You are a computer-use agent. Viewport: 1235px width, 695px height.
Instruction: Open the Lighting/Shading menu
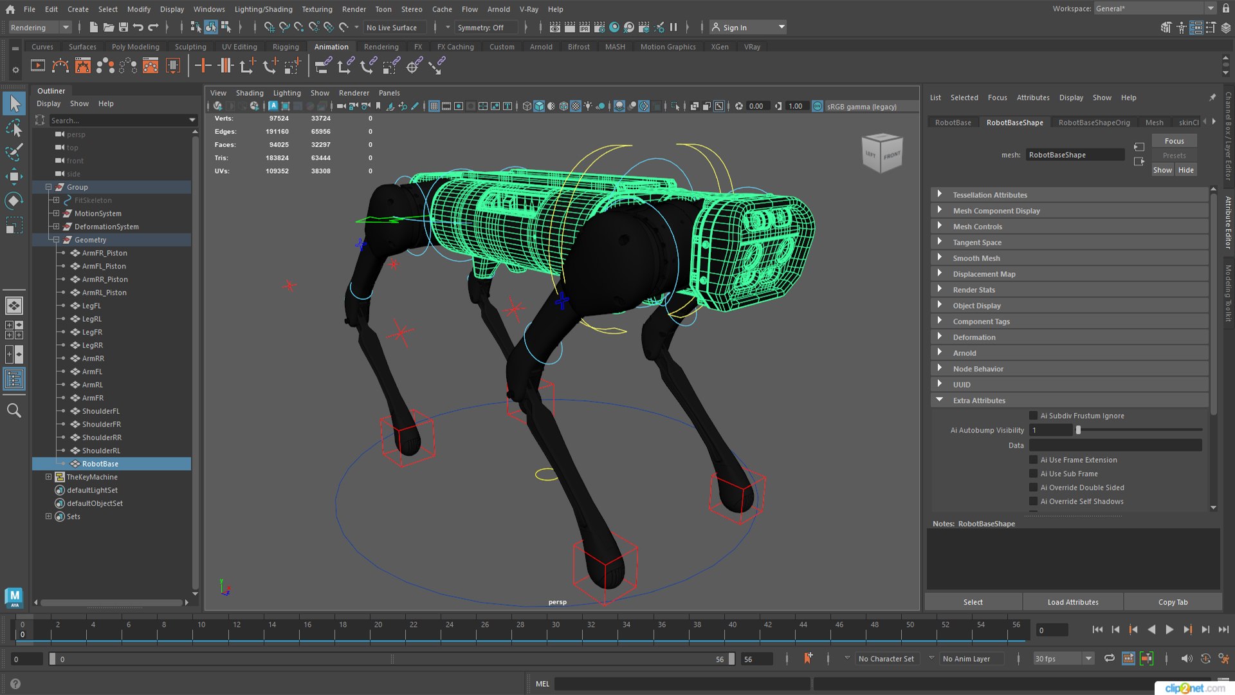point(263,9)
